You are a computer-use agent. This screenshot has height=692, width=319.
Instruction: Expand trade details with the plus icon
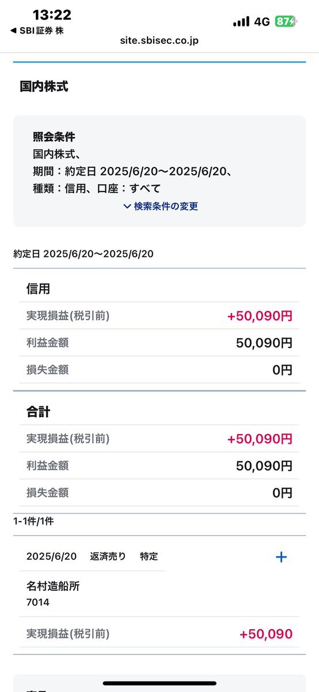tap(281, 557)
